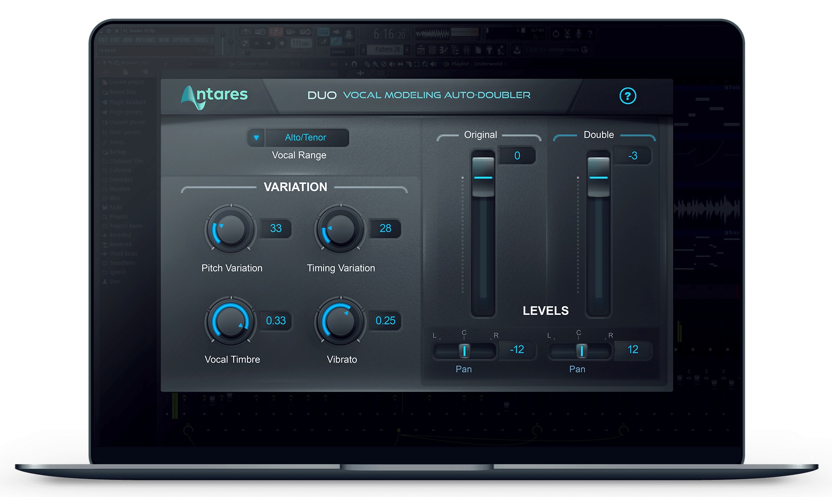Image resolution: width=832 pixels, height=497 pixels.
Task: Click the scissors icon in FL Studio toolbar
Action: [x=567, y=34]
